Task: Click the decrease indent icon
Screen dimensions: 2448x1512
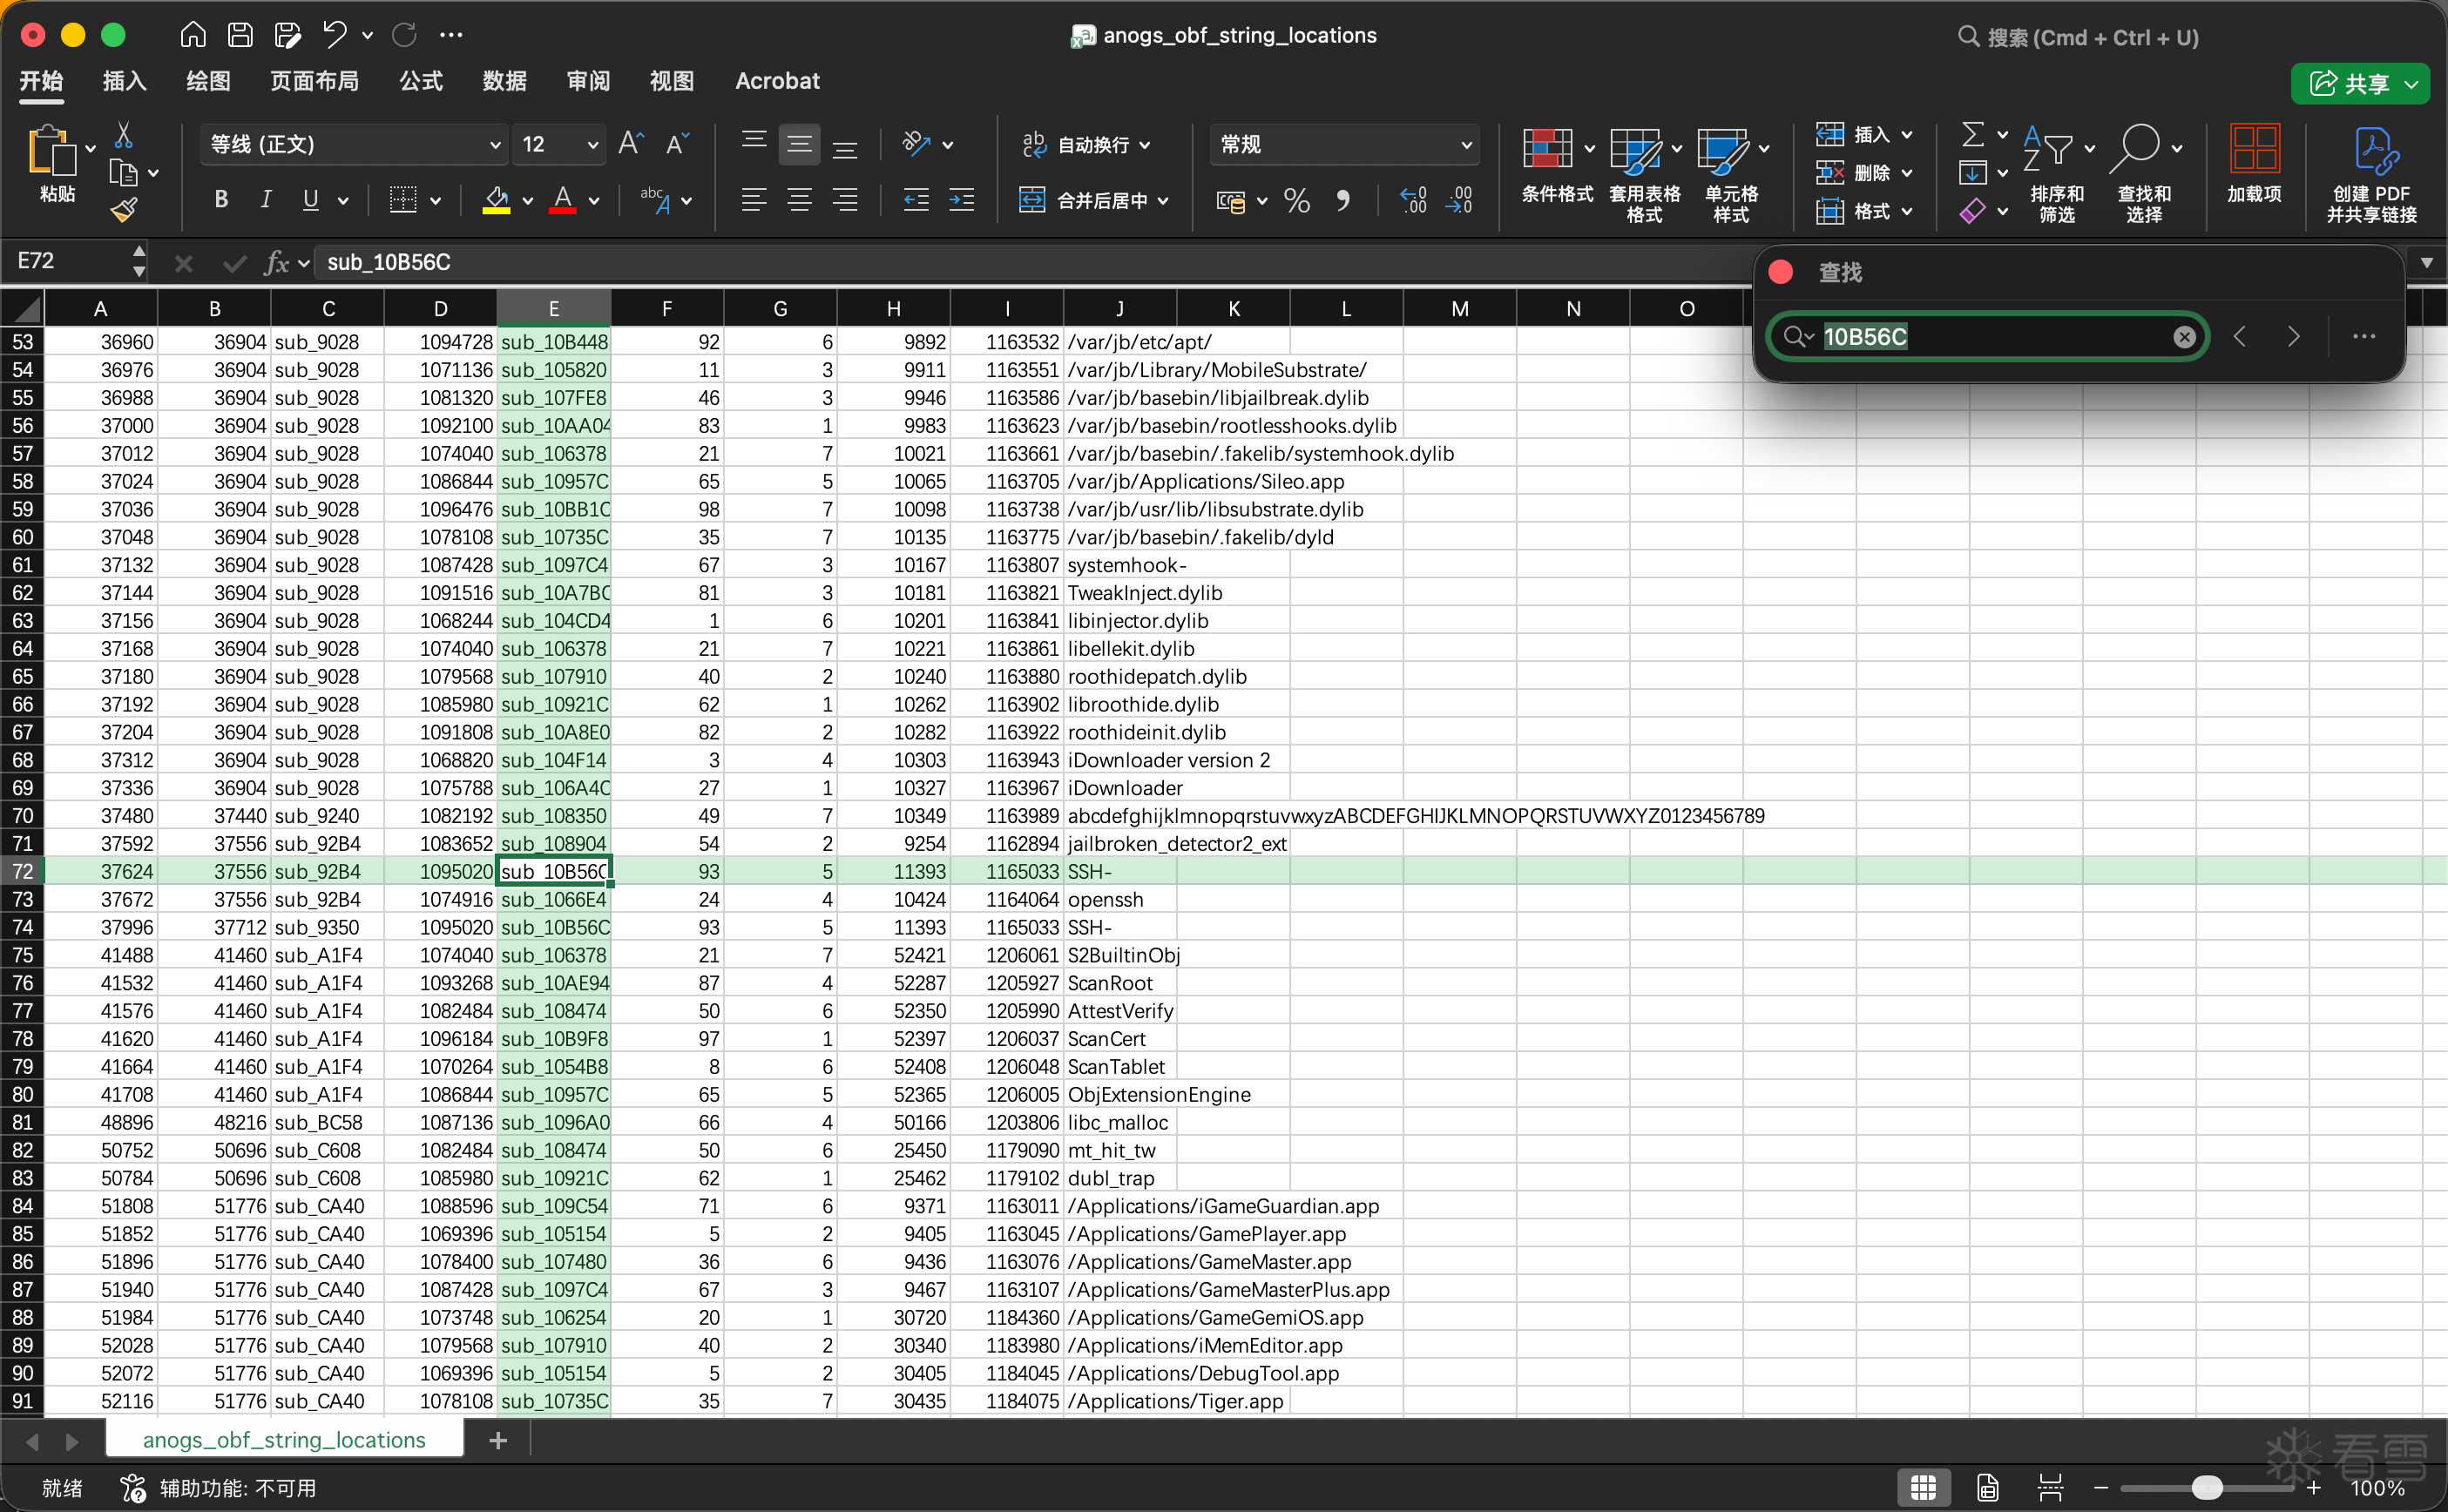Action: 916,201
